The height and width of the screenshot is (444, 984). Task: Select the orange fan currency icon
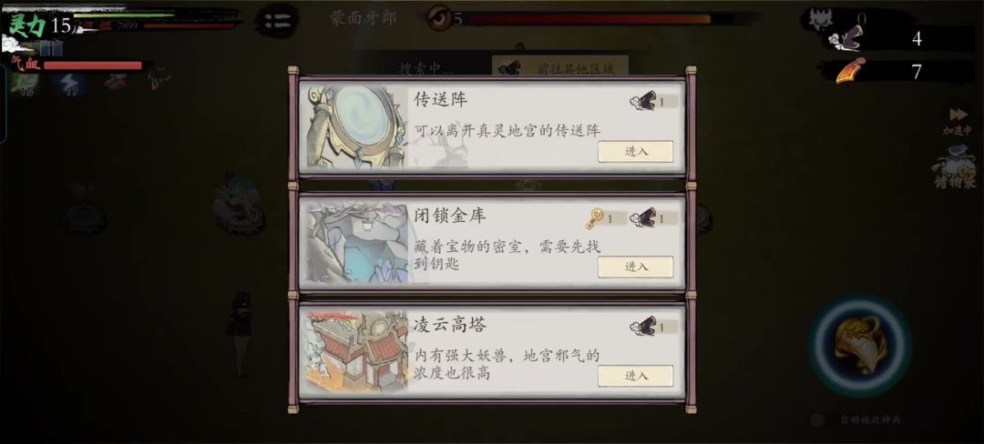click(850, 71)
